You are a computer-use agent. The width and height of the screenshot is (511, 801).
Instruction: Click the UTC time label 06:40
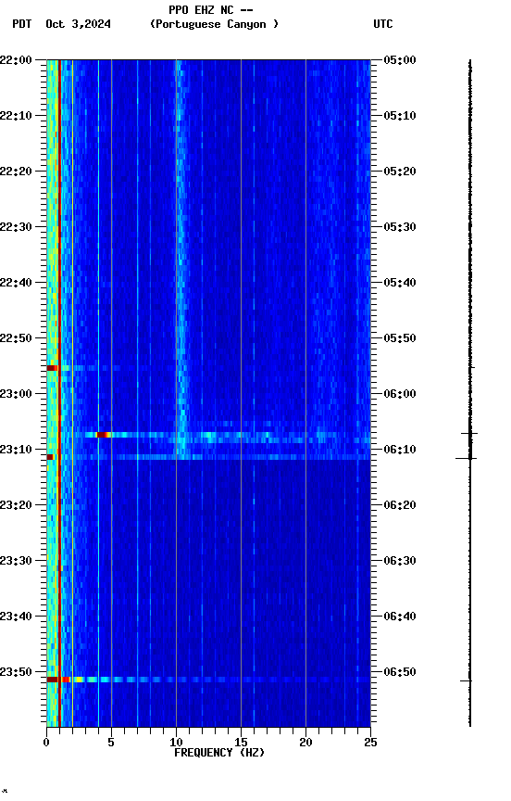(x=400, y=617)
